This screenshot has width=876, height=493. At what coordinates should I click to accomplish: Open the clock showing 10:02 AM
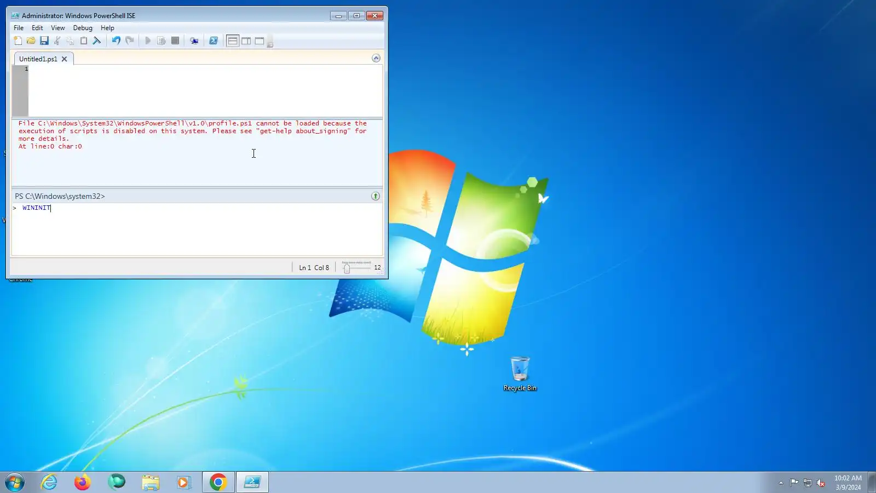(x=848, y=483)
